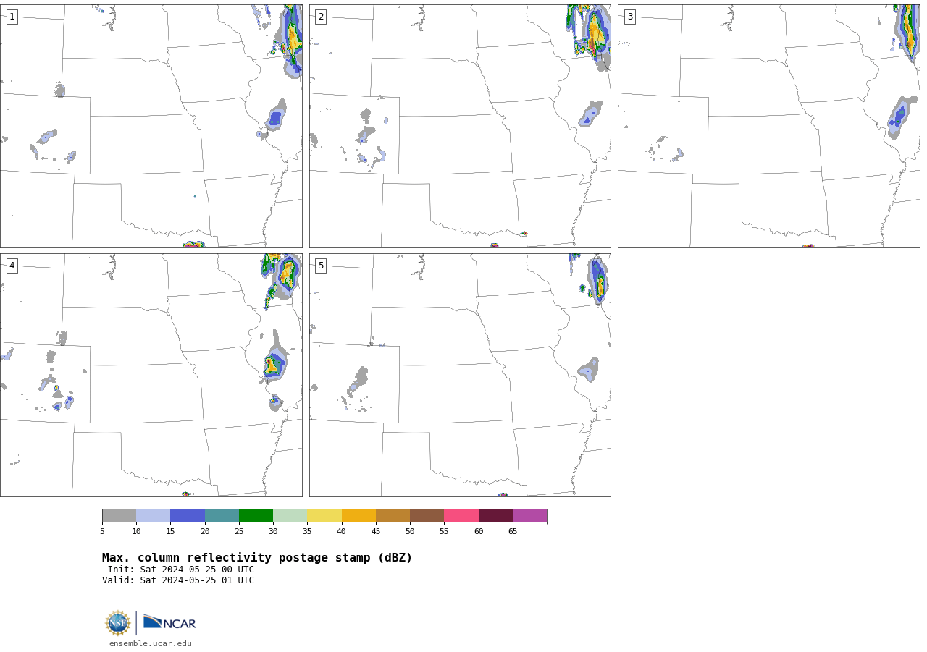Click the 35 tick label on colorbar
927x652 pixels.
click(x=307, y=532)
